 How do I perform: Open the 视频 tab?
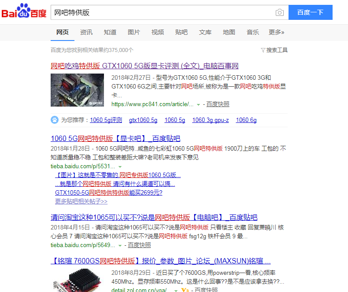click(158, 33)
